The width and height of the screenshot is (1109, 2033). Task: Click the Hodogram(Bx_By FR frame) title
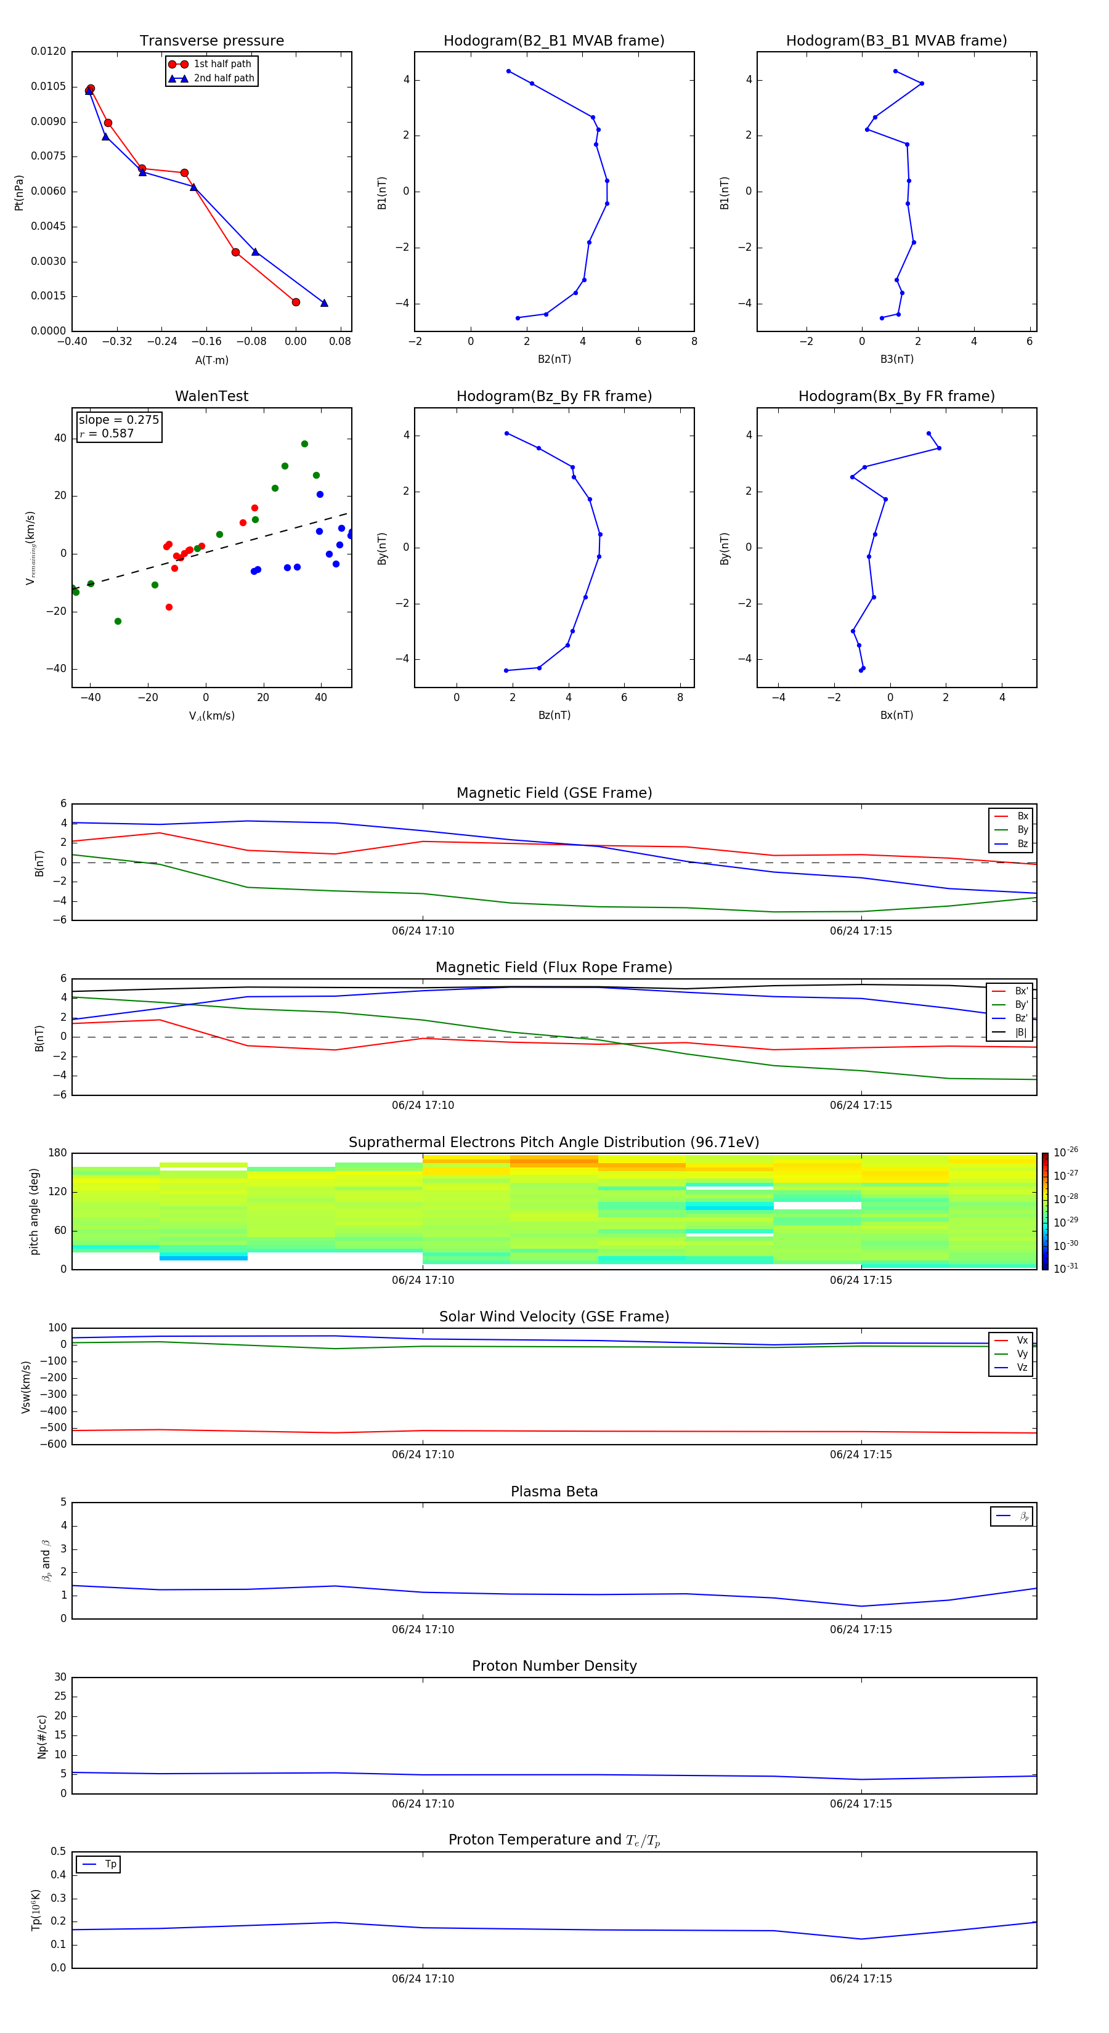[896, 396]
